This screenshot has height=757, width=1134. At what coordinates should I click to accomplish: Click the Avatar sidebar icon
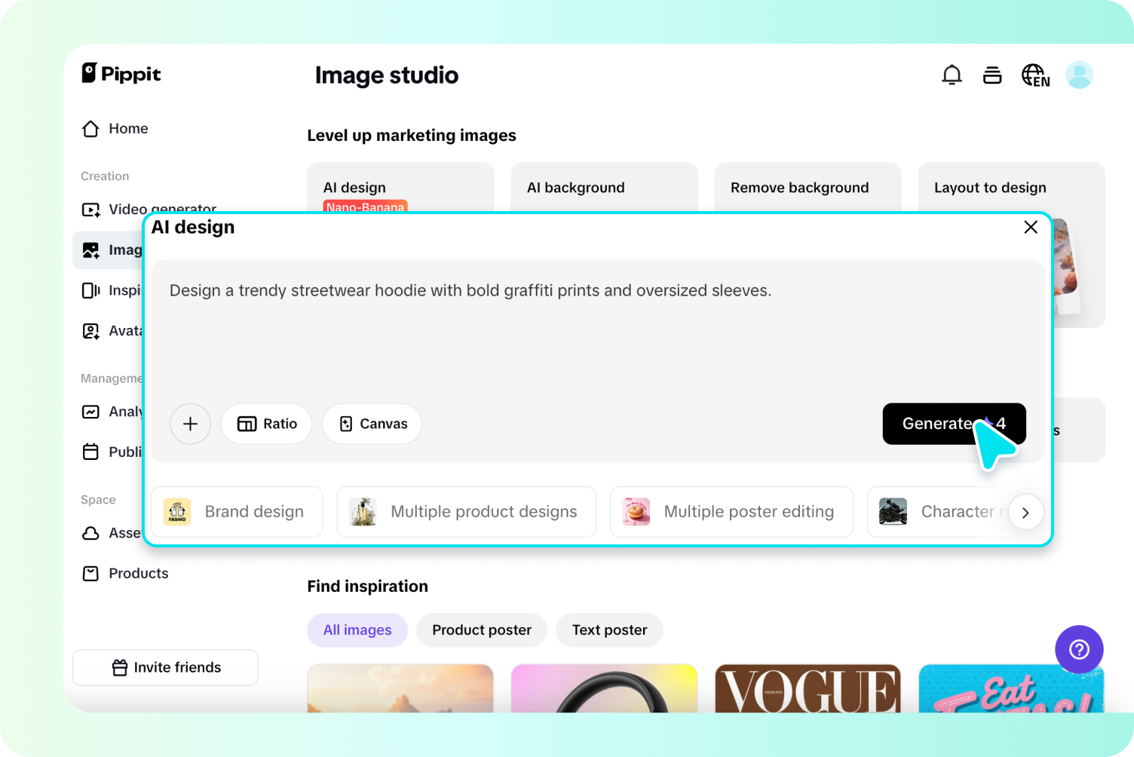[x=90, y=331]
